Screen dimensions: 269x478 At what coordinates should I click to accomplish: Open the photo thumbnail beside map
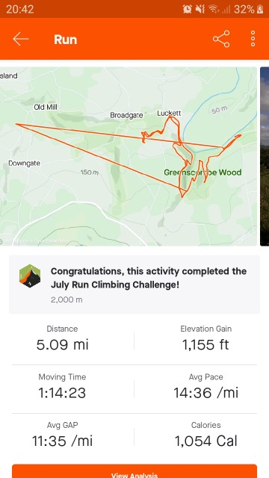265,156
